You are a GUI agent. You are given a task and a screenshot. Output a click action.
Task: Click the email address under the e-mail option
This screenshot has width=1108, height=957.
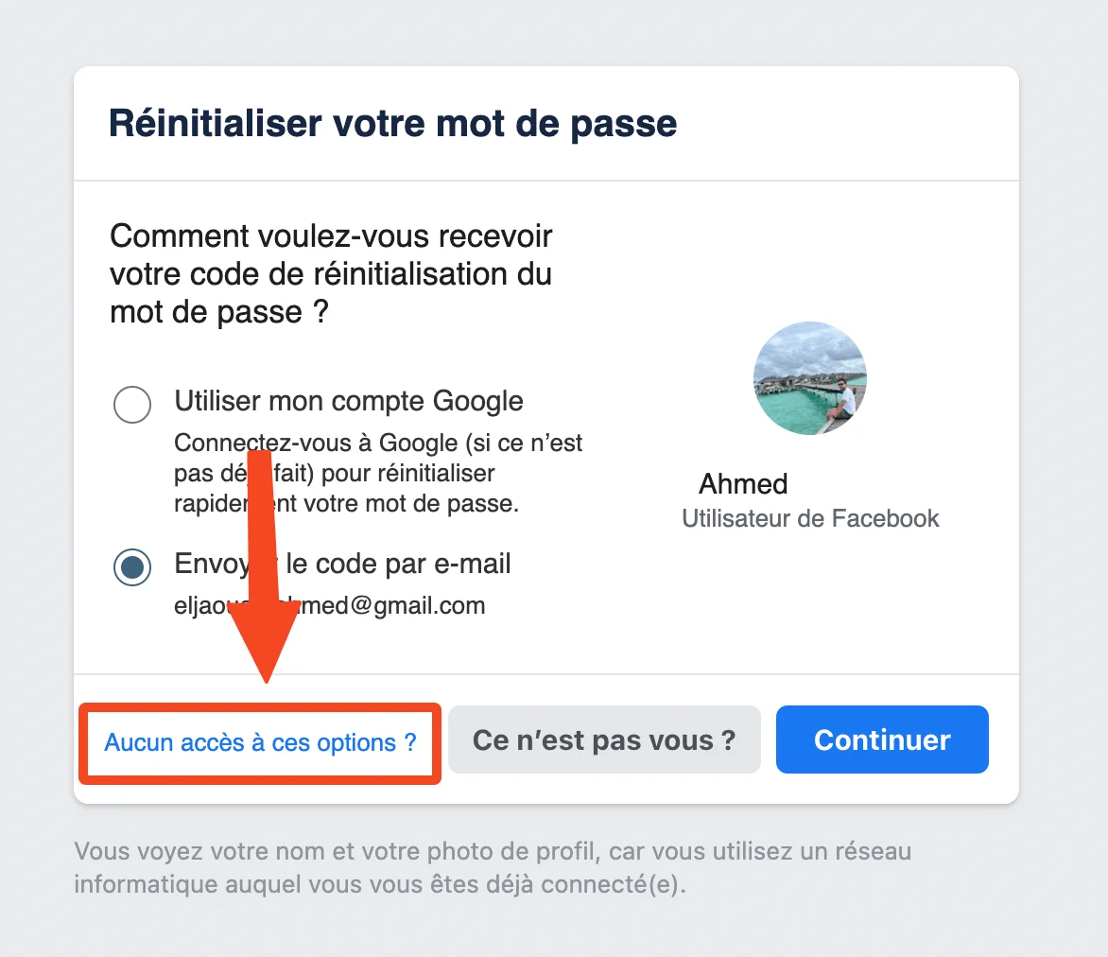point(328,605)
